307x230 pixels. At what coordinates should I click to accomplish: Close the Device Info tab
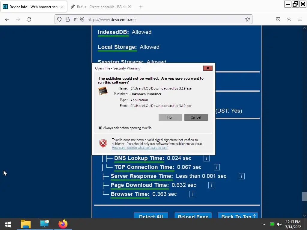tap(62, 7)
